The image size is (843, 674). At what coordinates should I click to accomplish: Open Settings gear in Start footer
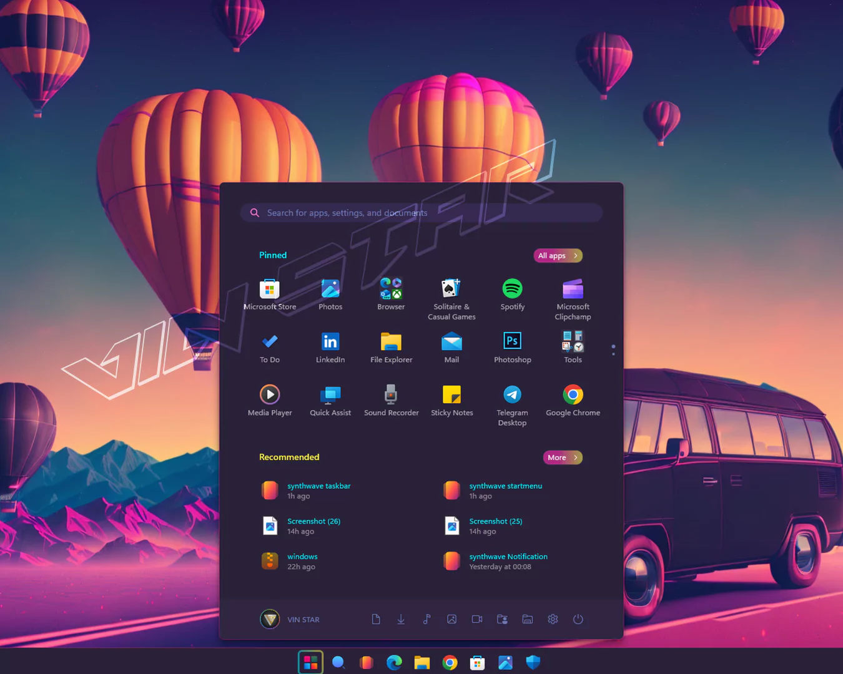[x=553, y=619]
